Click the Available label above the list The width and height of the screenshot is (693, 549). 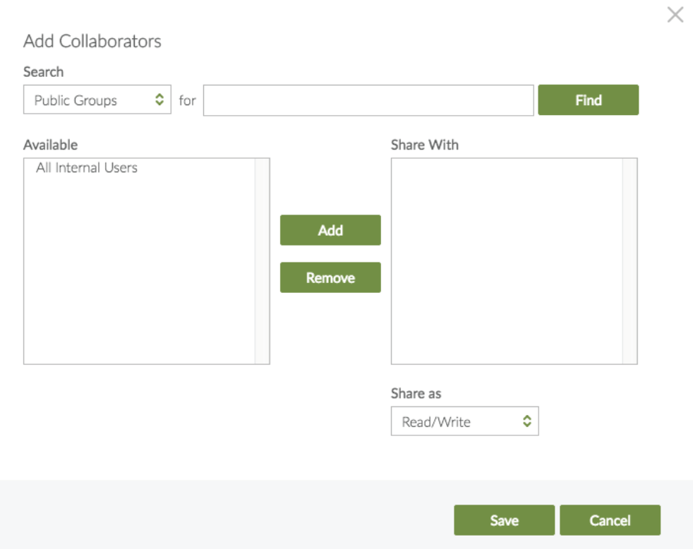[x=50, y=145]
